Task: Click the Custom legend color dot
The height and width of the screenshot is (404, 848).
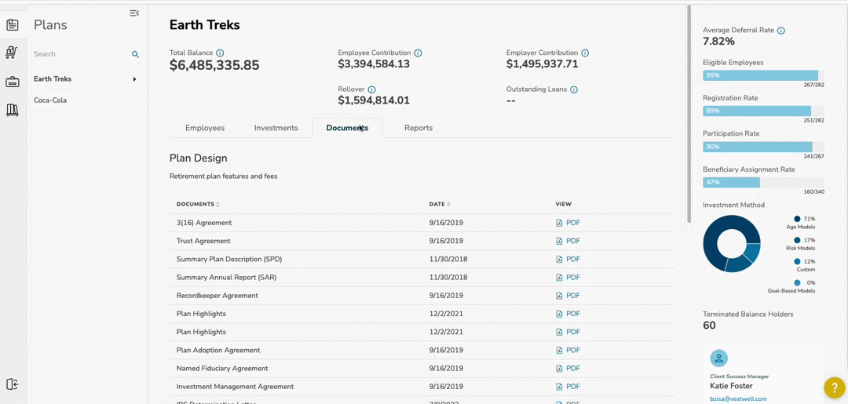Action: (797, 261)
